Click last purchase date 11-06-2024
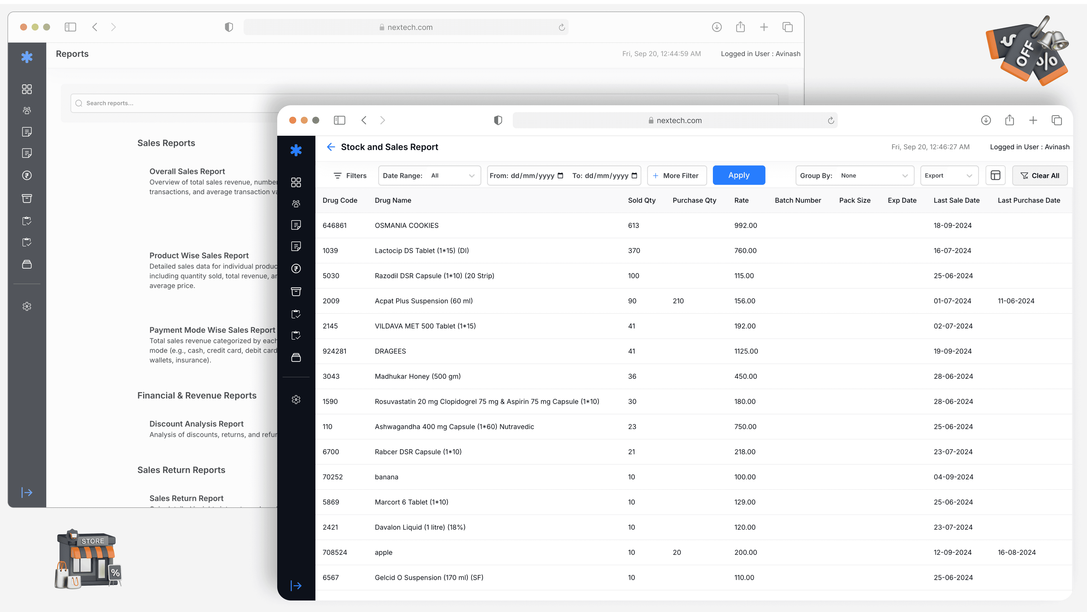This screenshot has width=1087, height=612. click(x=1016, y=301)
